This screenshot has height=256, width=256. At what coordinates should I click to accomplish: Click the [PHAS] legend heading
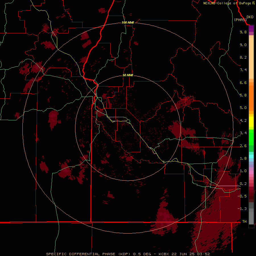(240, 20)
